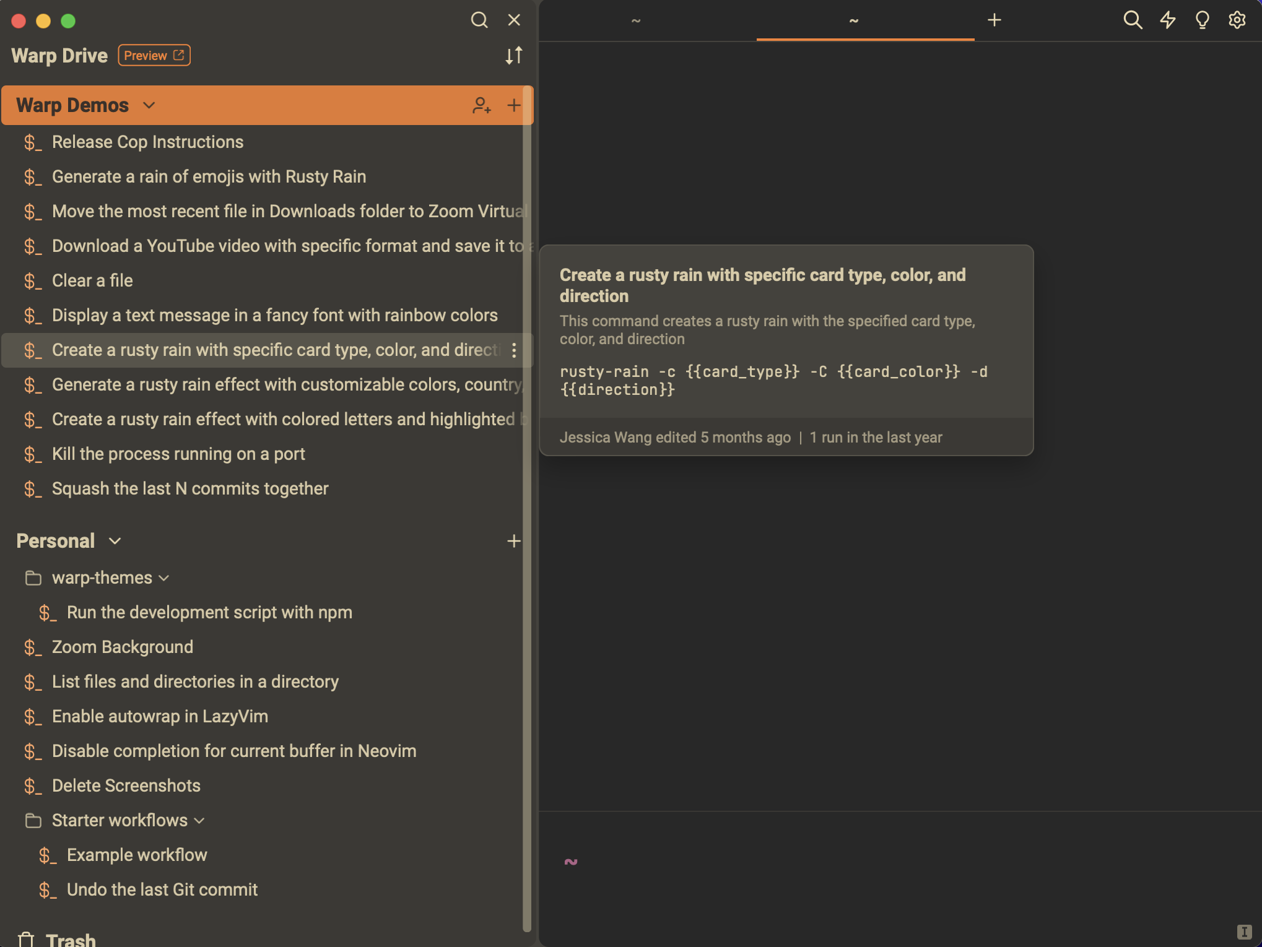Click the Preview badge link

point(154,56)
